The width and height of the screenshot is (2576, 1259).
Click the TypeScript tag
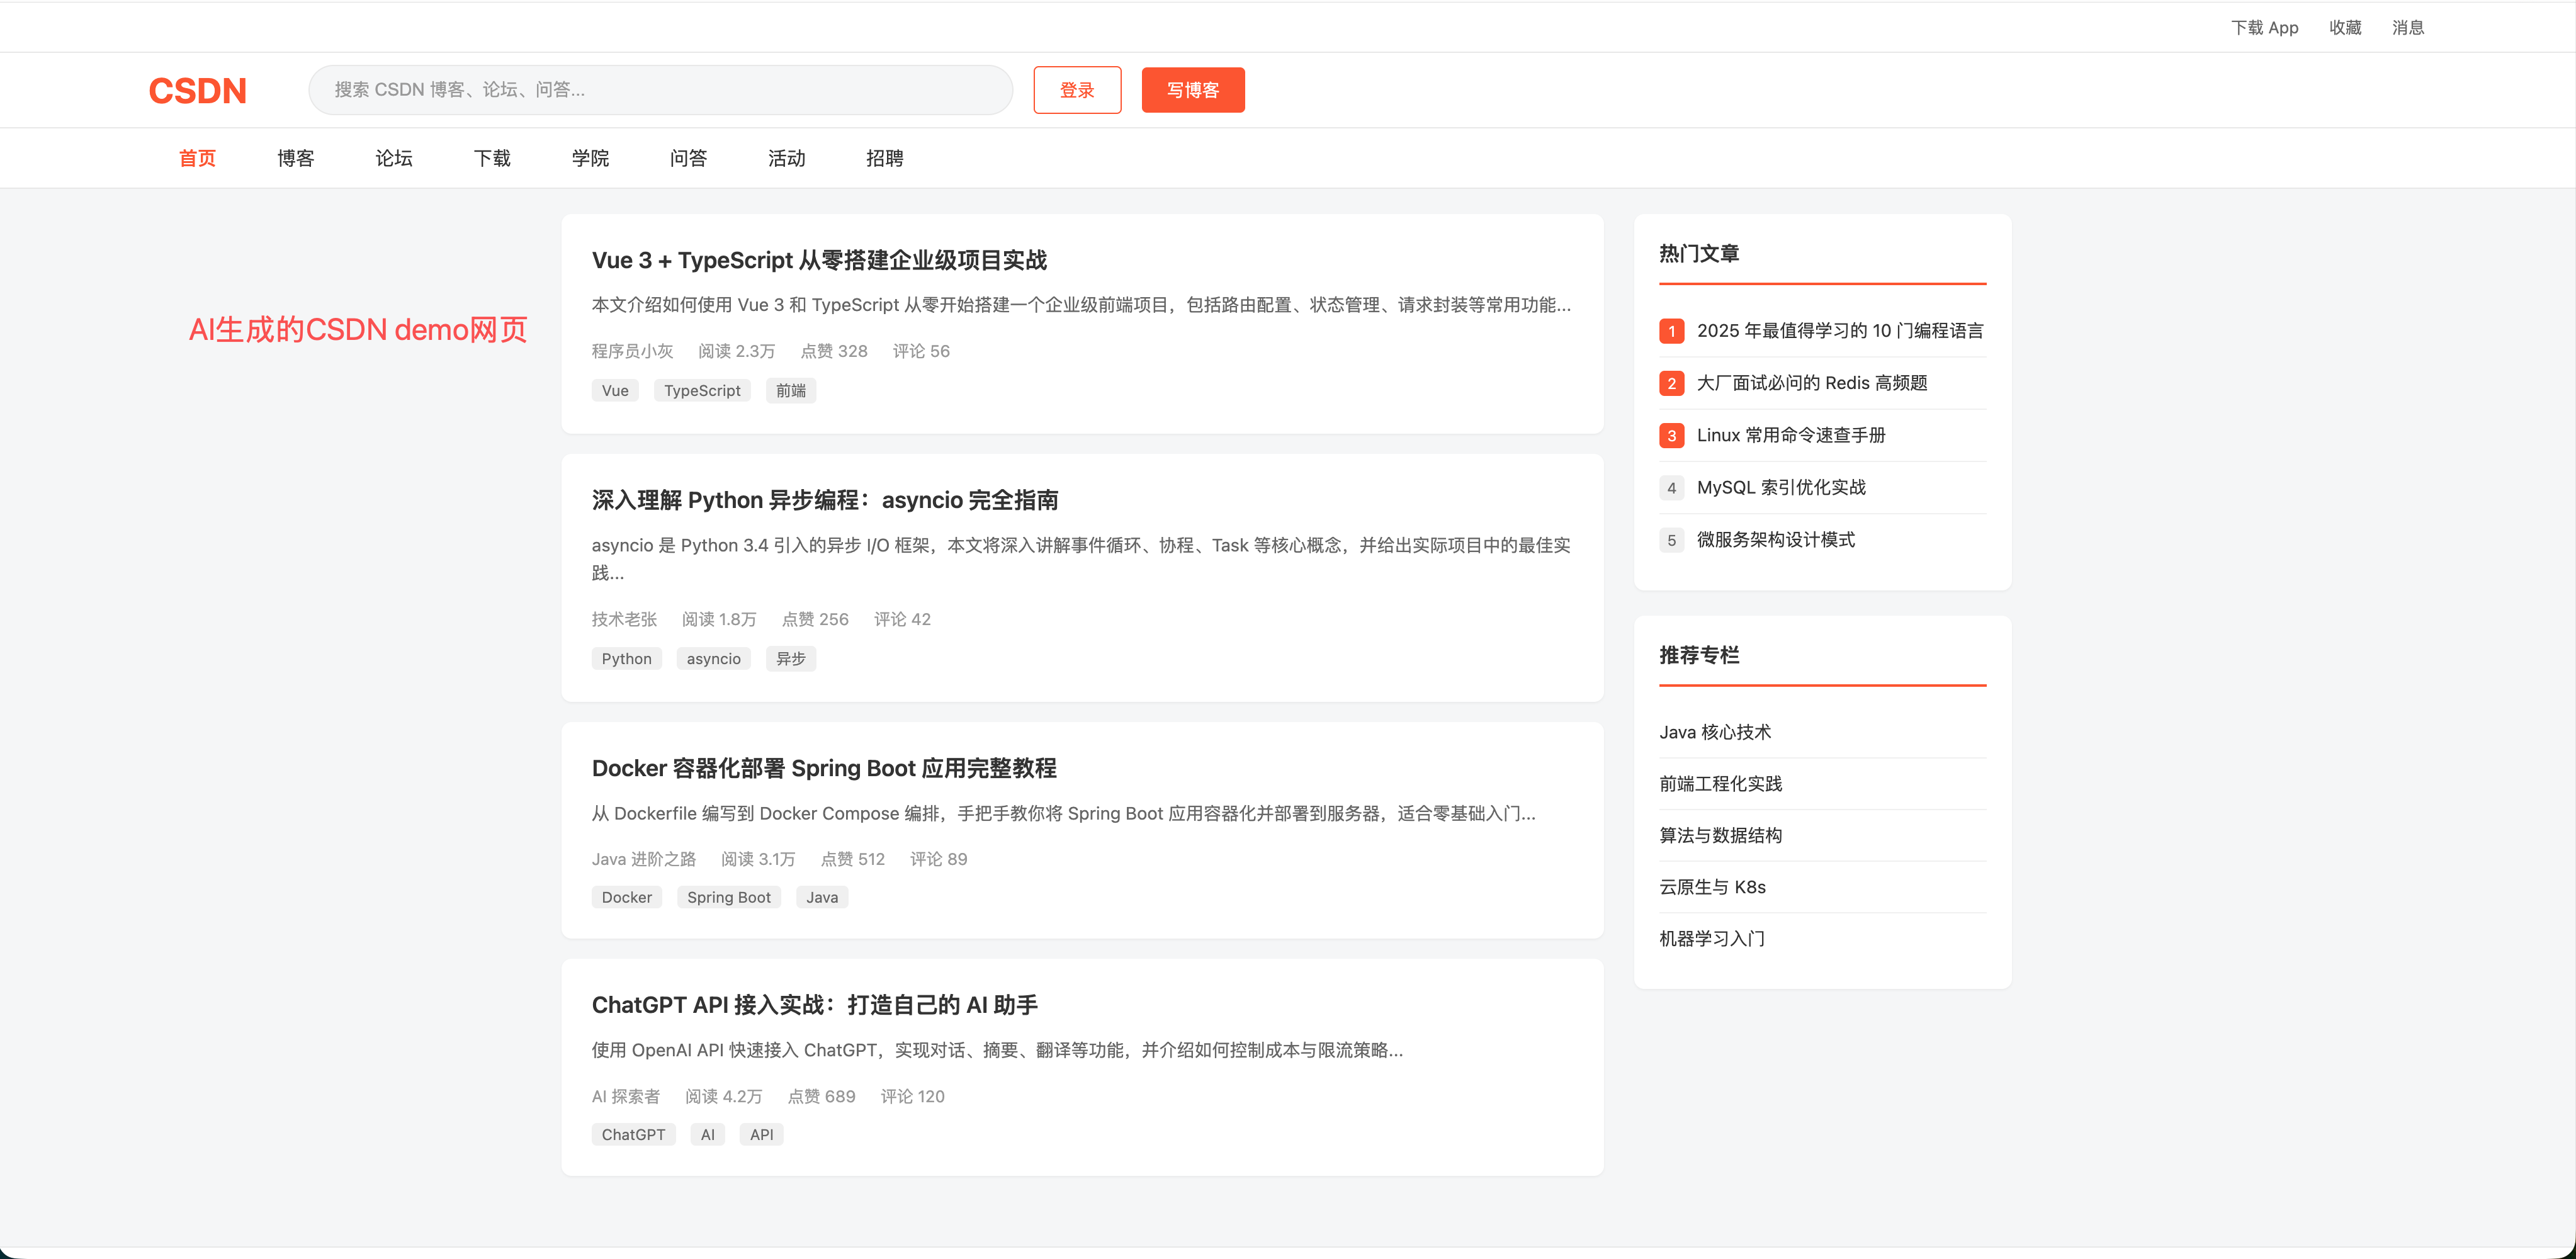click(x=702, y=391)
